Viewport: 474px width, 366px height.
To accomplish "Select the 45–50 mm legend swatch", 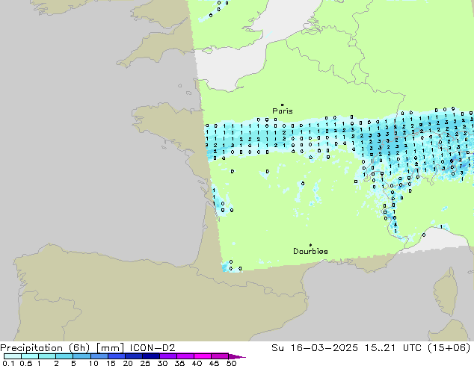I will click(220, 356).
